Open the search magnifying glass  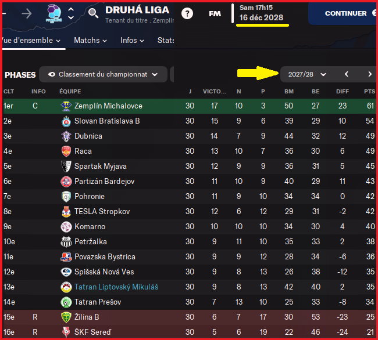(93, 13)
